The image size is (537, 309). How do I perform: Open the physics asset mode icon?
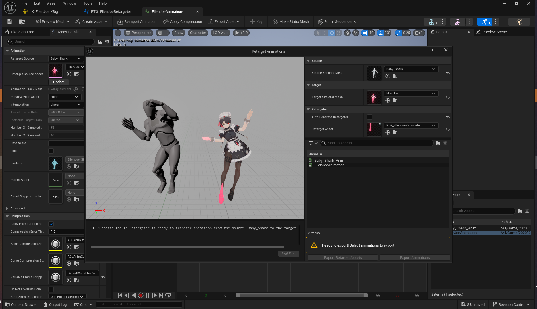tap(519, 22)
